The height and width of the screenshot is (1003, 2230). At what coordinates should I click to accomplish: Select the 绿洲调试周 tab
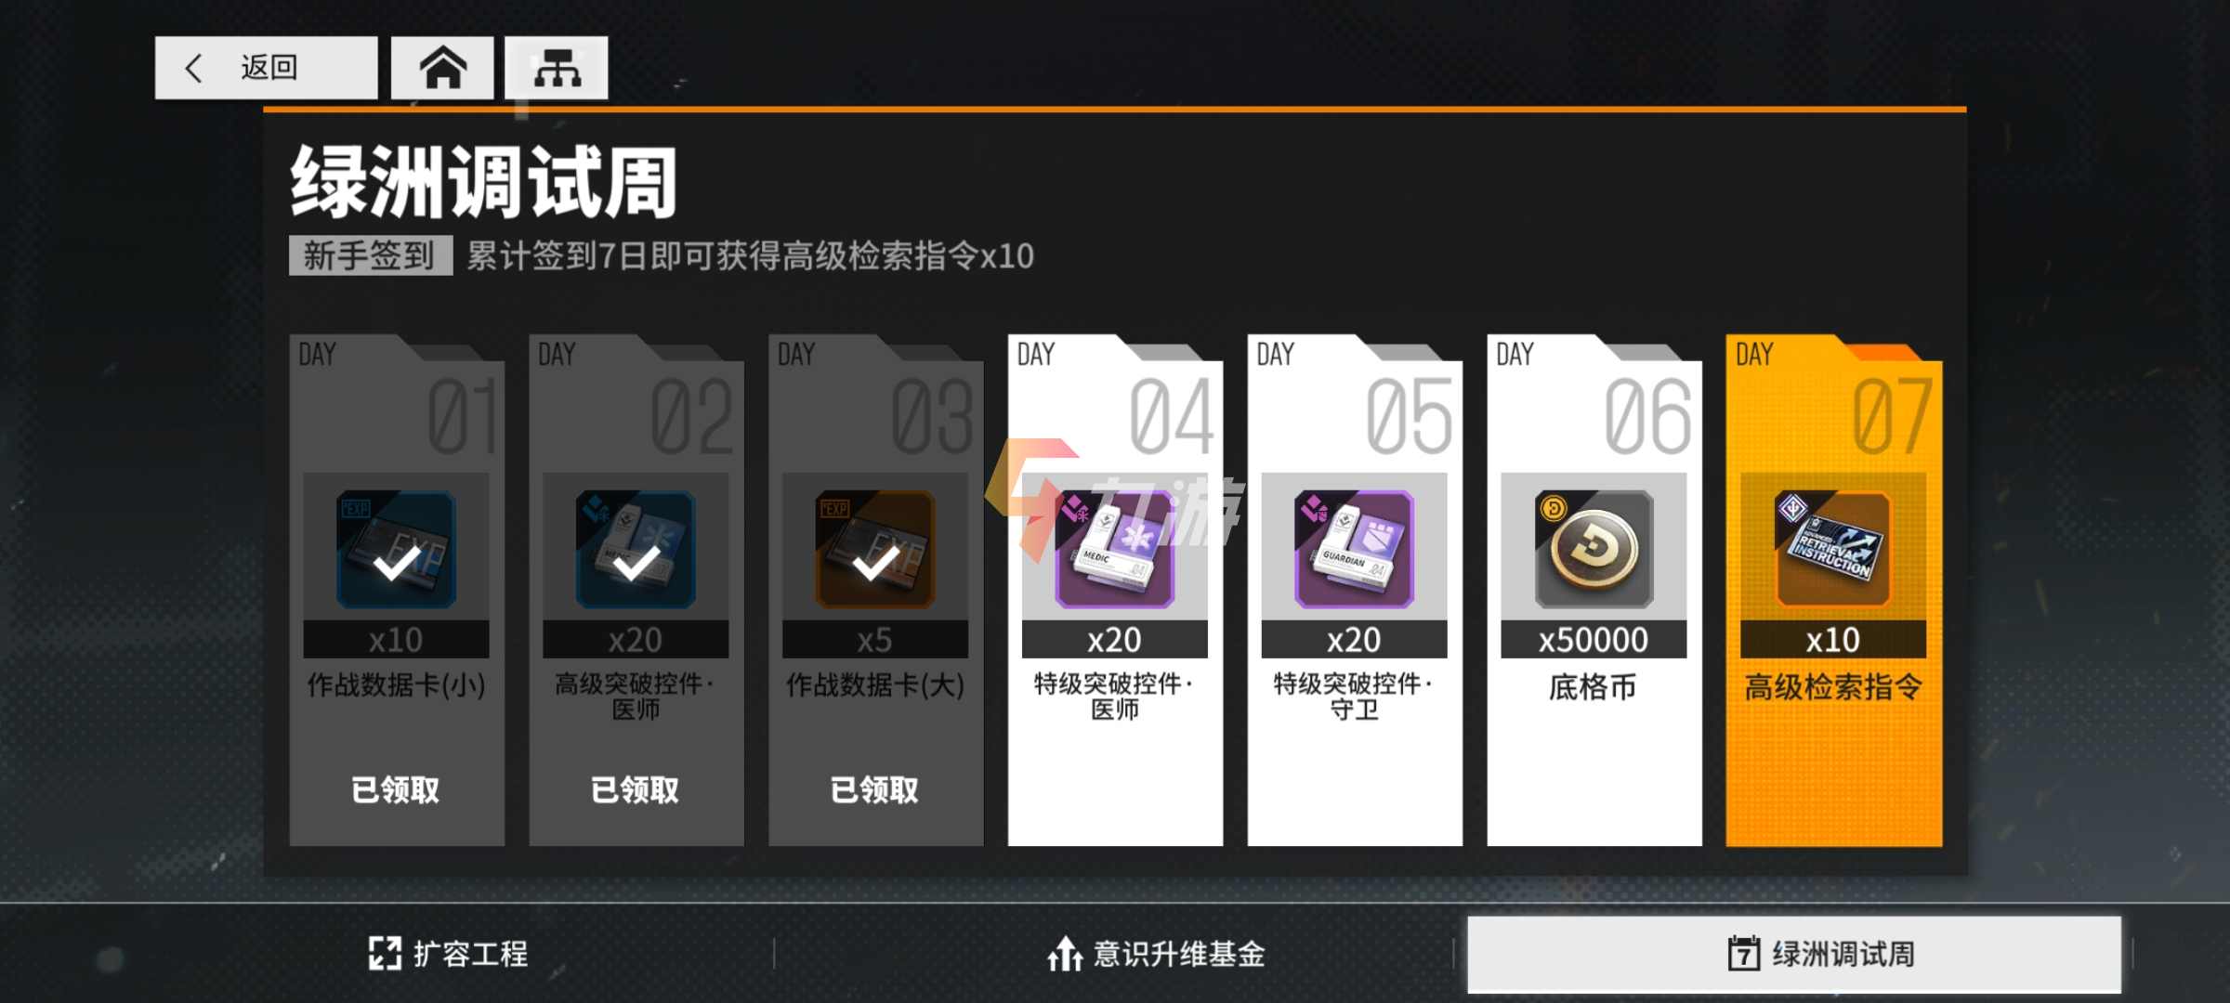click(1794, 954)
